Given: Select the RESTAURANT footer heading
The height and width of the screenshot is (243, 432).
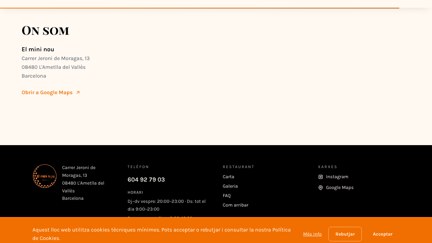Looking at the screenshot, I should (x=239, y=167).
